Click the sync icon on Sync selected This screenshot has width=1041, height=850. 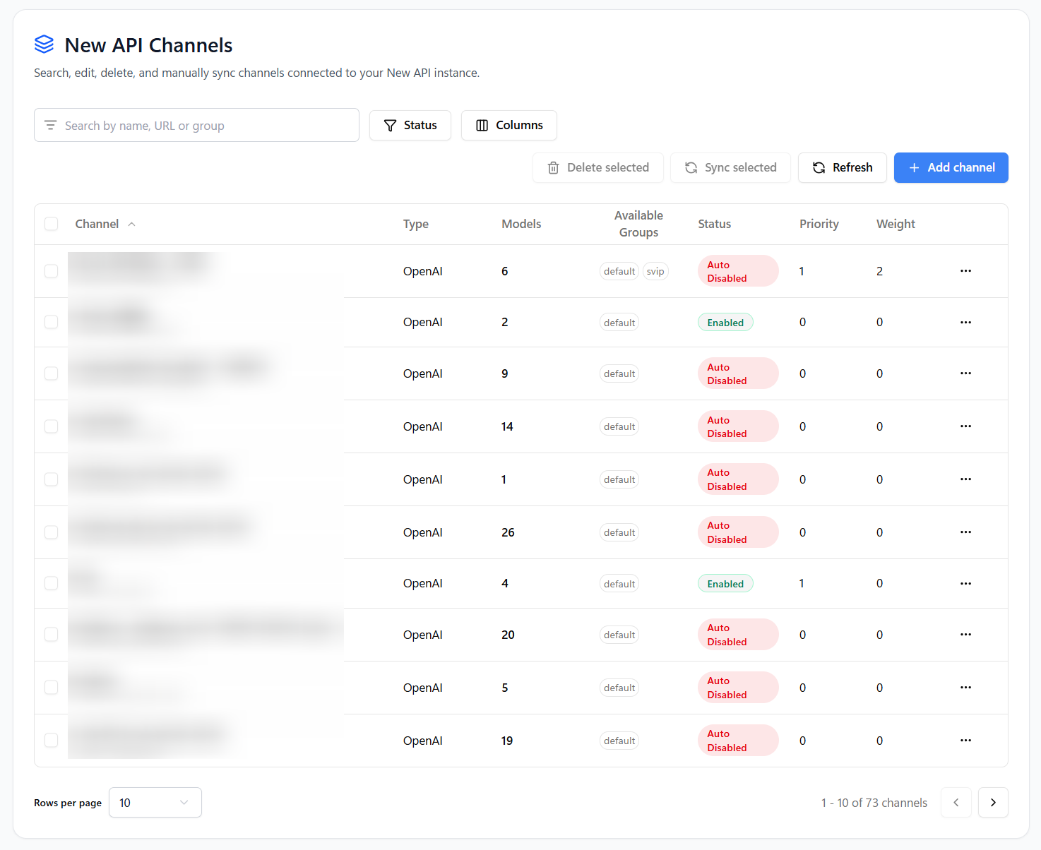point(691,167)
